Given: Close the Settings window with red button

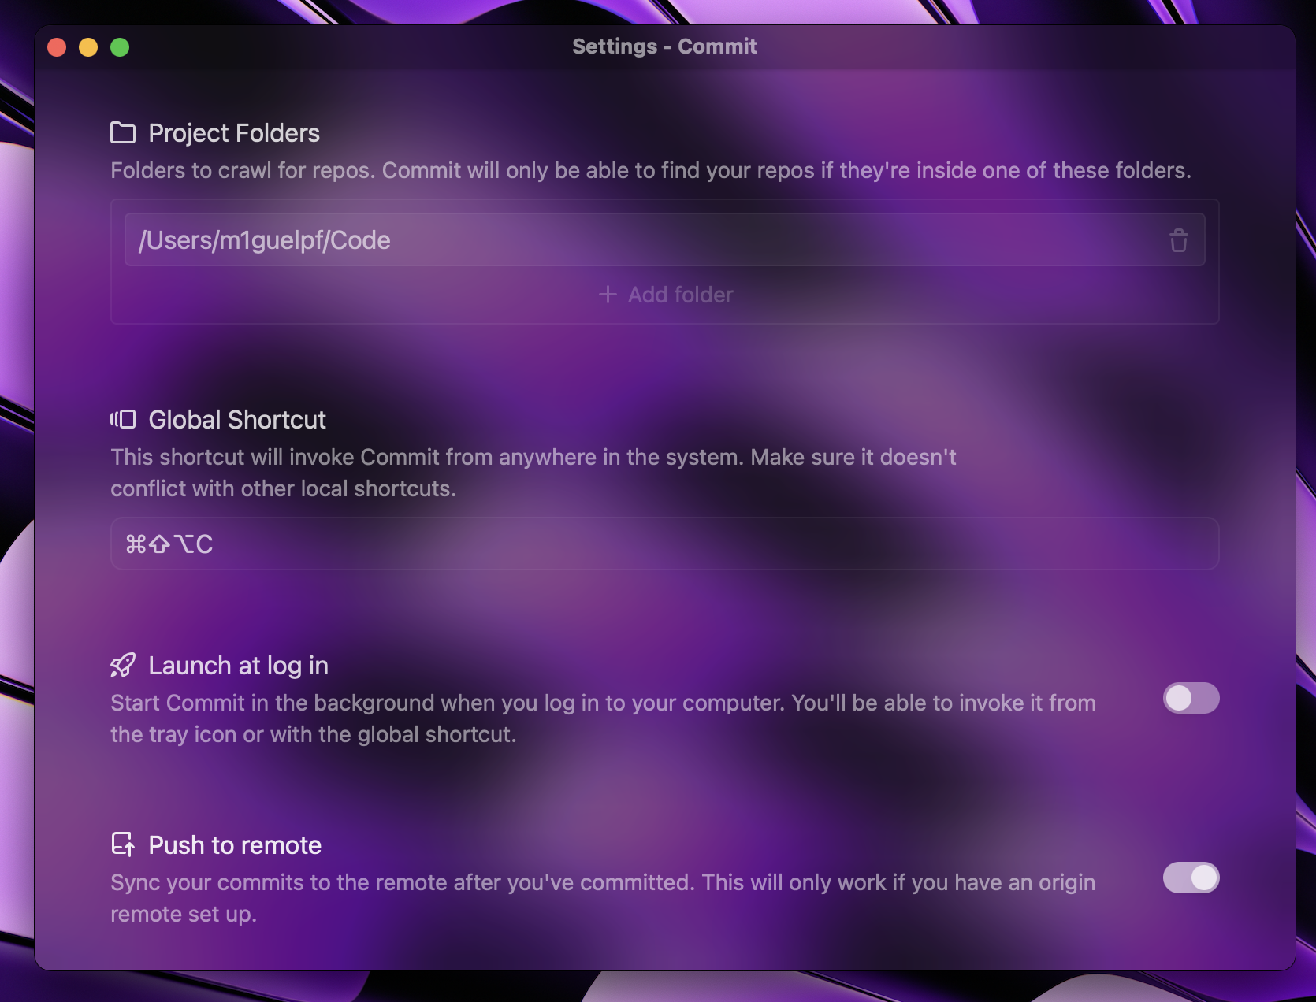Looking at the screenshot, I should point(57,47).
